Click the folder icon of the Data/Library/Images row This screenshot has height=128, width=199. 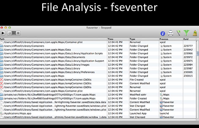pos(2,65)
